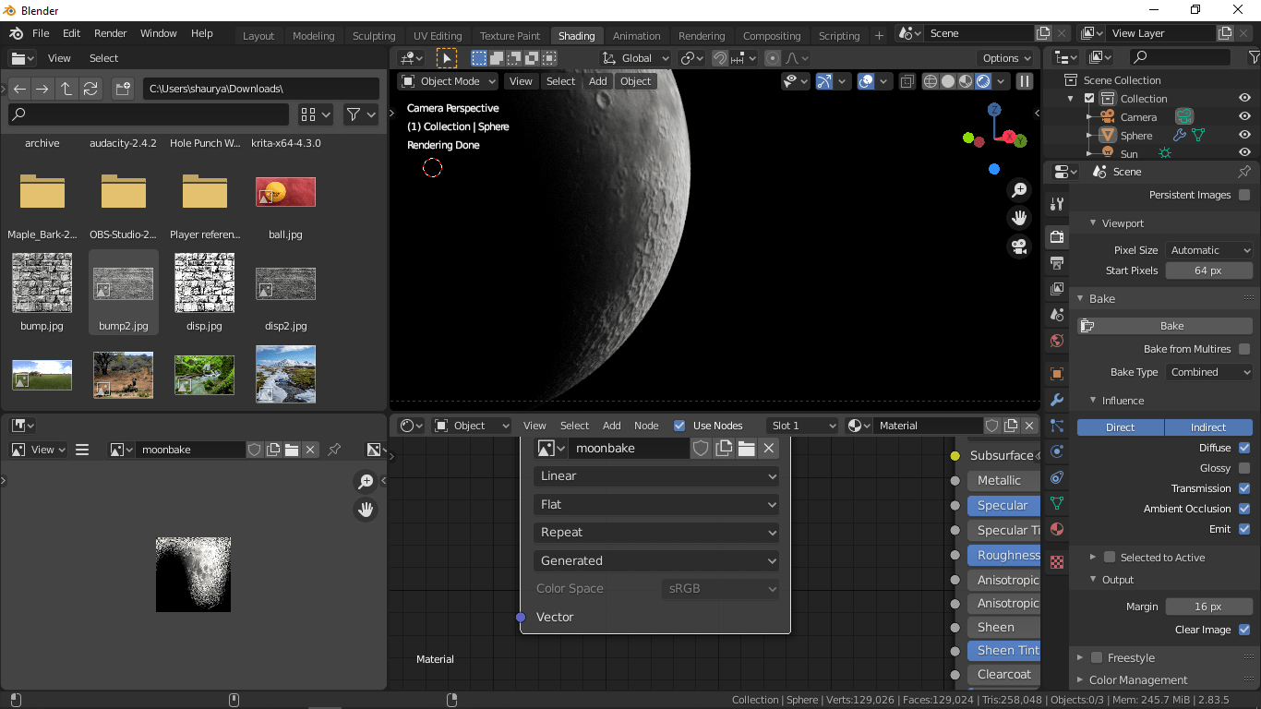Select Direct influence button
The image size is (1261, 709).
tap(1121, 427)
